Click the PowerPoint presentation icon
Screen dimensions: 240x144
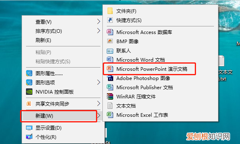[110, 69]
